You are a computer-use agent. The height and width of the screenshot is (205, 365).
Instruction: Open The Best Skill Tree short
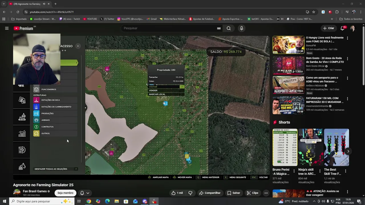pos(336,147)
